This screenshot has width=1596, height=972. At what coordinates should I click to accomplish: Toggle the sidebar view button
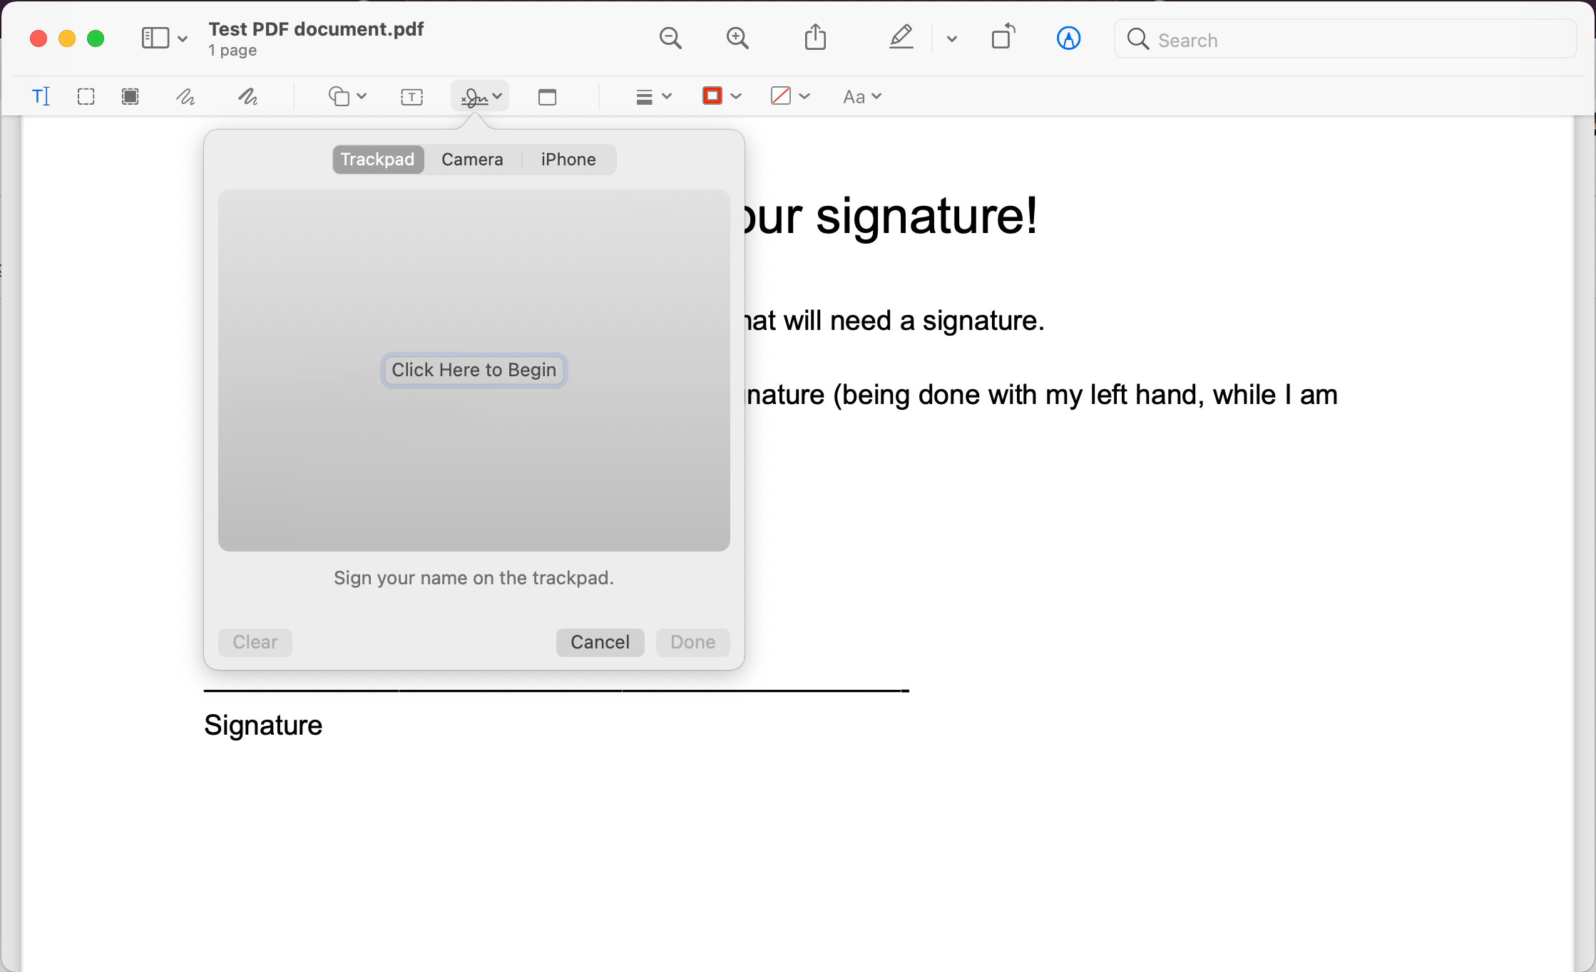tap(155, 38)
